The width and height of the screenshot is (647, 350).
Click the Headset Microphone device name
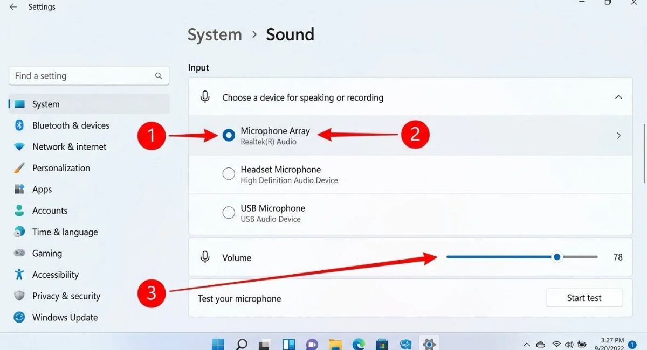(x=281, y=170)
